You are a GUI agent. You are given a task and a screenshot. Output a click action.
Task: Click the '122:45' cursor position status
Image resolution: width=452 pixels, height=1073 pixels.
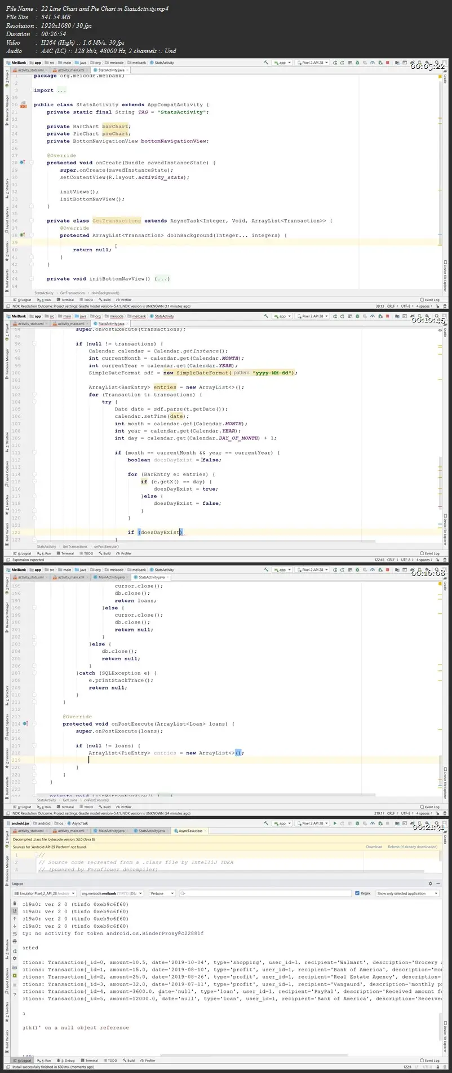(x=380, y=560)
